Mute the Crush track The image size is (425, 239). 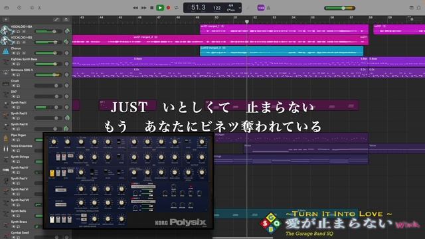point(13,86)
